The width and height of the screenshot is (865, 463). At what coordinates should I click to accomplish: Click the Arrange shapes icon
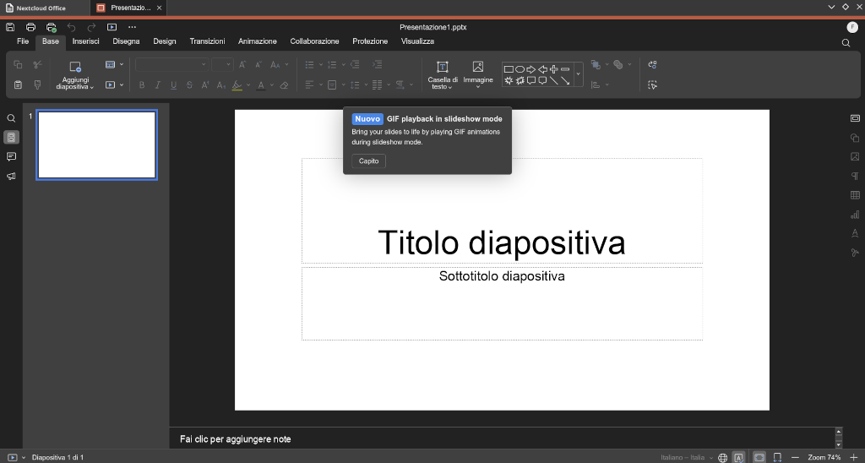point(596,64)
